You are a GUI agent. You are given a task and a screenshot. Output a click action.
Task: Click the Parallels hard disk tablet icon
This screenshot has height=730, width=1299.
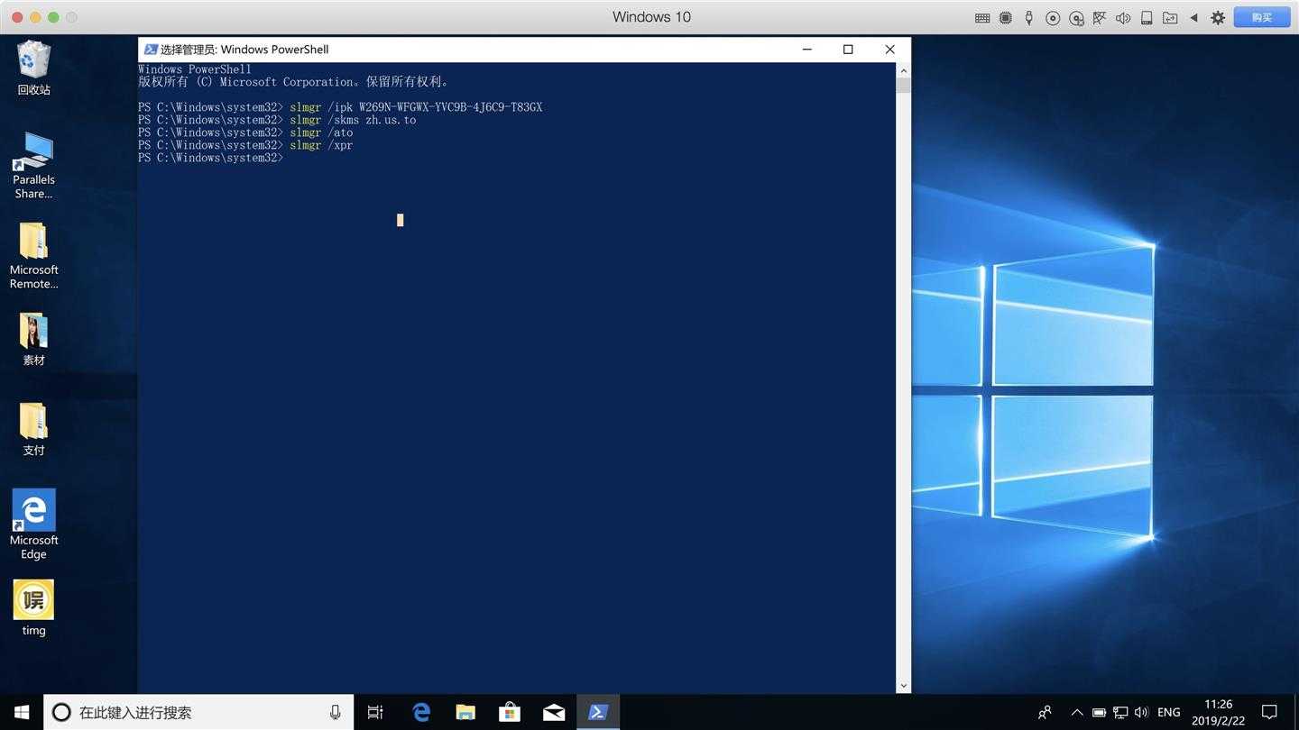pos(1147,18)
